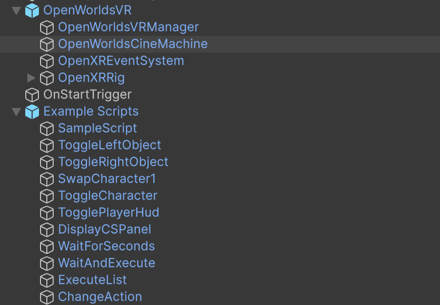This screenshot has height=305, width=440.
Task: Select the WaitAndExecute script object
Action: (x=106, y=263)
